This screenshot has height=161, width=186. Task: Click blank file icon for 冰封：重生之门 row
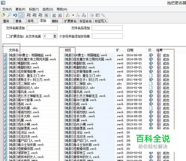pos(151,75)
